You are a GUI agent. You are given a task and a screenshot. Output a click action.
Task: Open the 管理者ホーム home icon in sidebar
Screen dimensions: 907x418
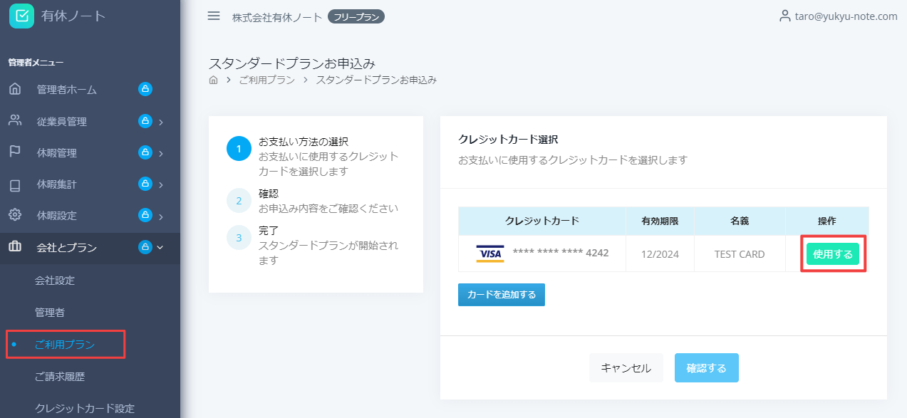(16, 89)
